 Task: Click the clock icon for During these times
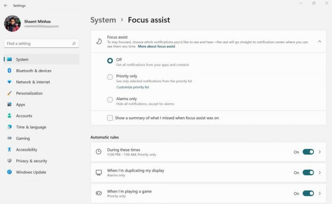click(99, 152)
